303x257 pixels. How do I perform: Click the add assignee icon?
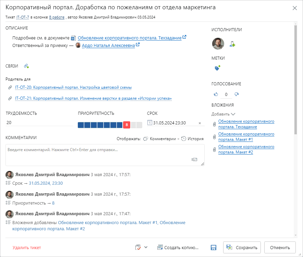tap(232, 44)
